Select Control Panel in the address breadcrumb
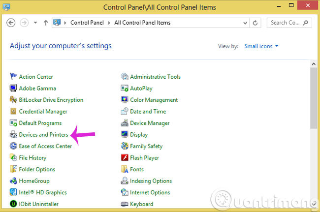The image size is (320, 212). tap(86, 23)
